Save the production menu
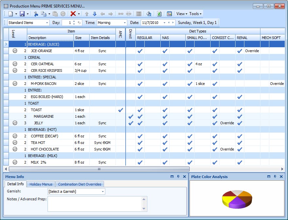This screenshot has width=288, height=220. pos(22,14)
